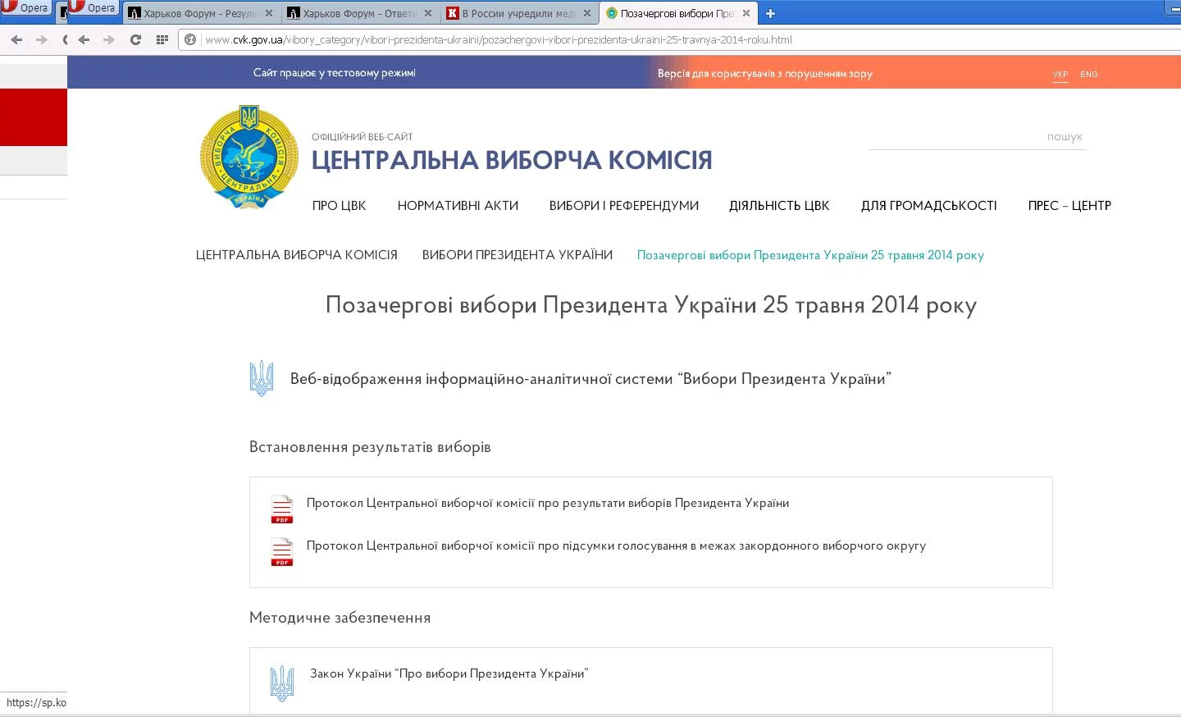Open a new tab with the plus button
The height and width of the screenshot is (717, 1181).
tap(769, 12)
